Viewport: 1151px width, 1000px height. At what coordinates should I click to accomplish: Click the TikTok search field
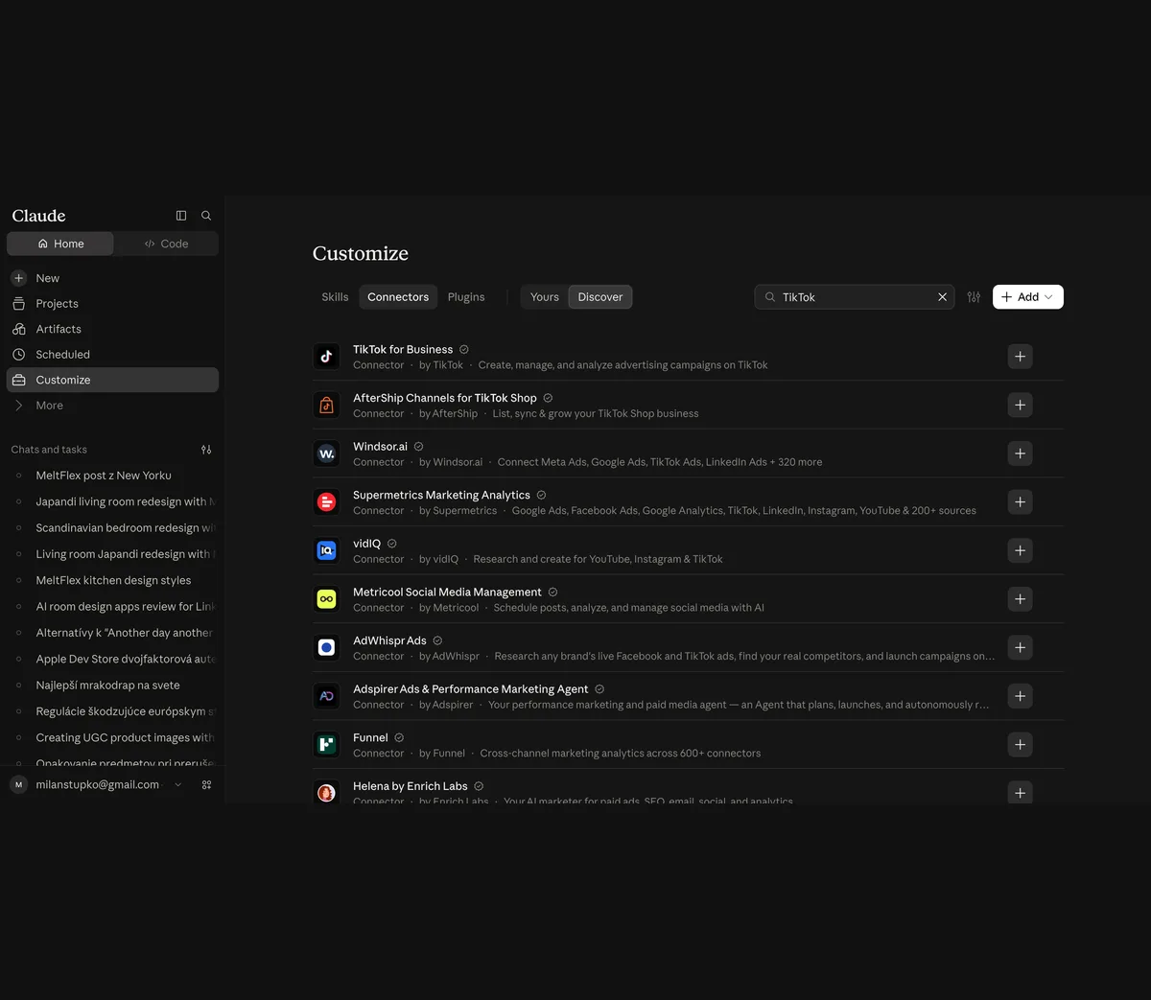point(854,297)
